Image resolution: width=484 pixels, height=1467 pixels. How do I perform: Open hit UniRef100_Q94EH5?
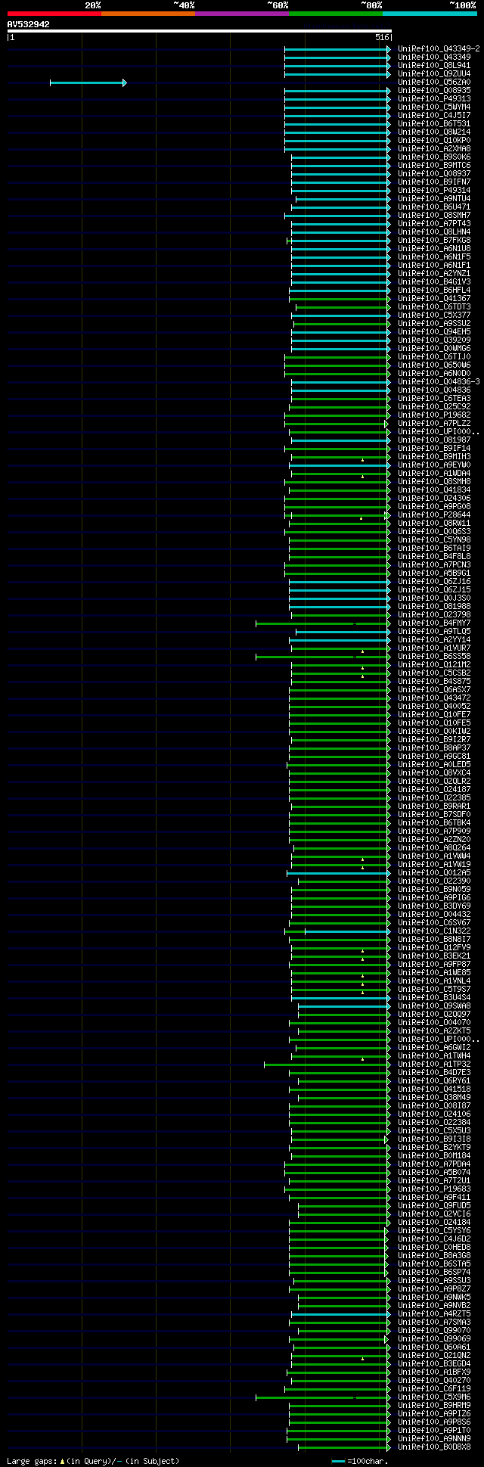(x=434, y=332)
